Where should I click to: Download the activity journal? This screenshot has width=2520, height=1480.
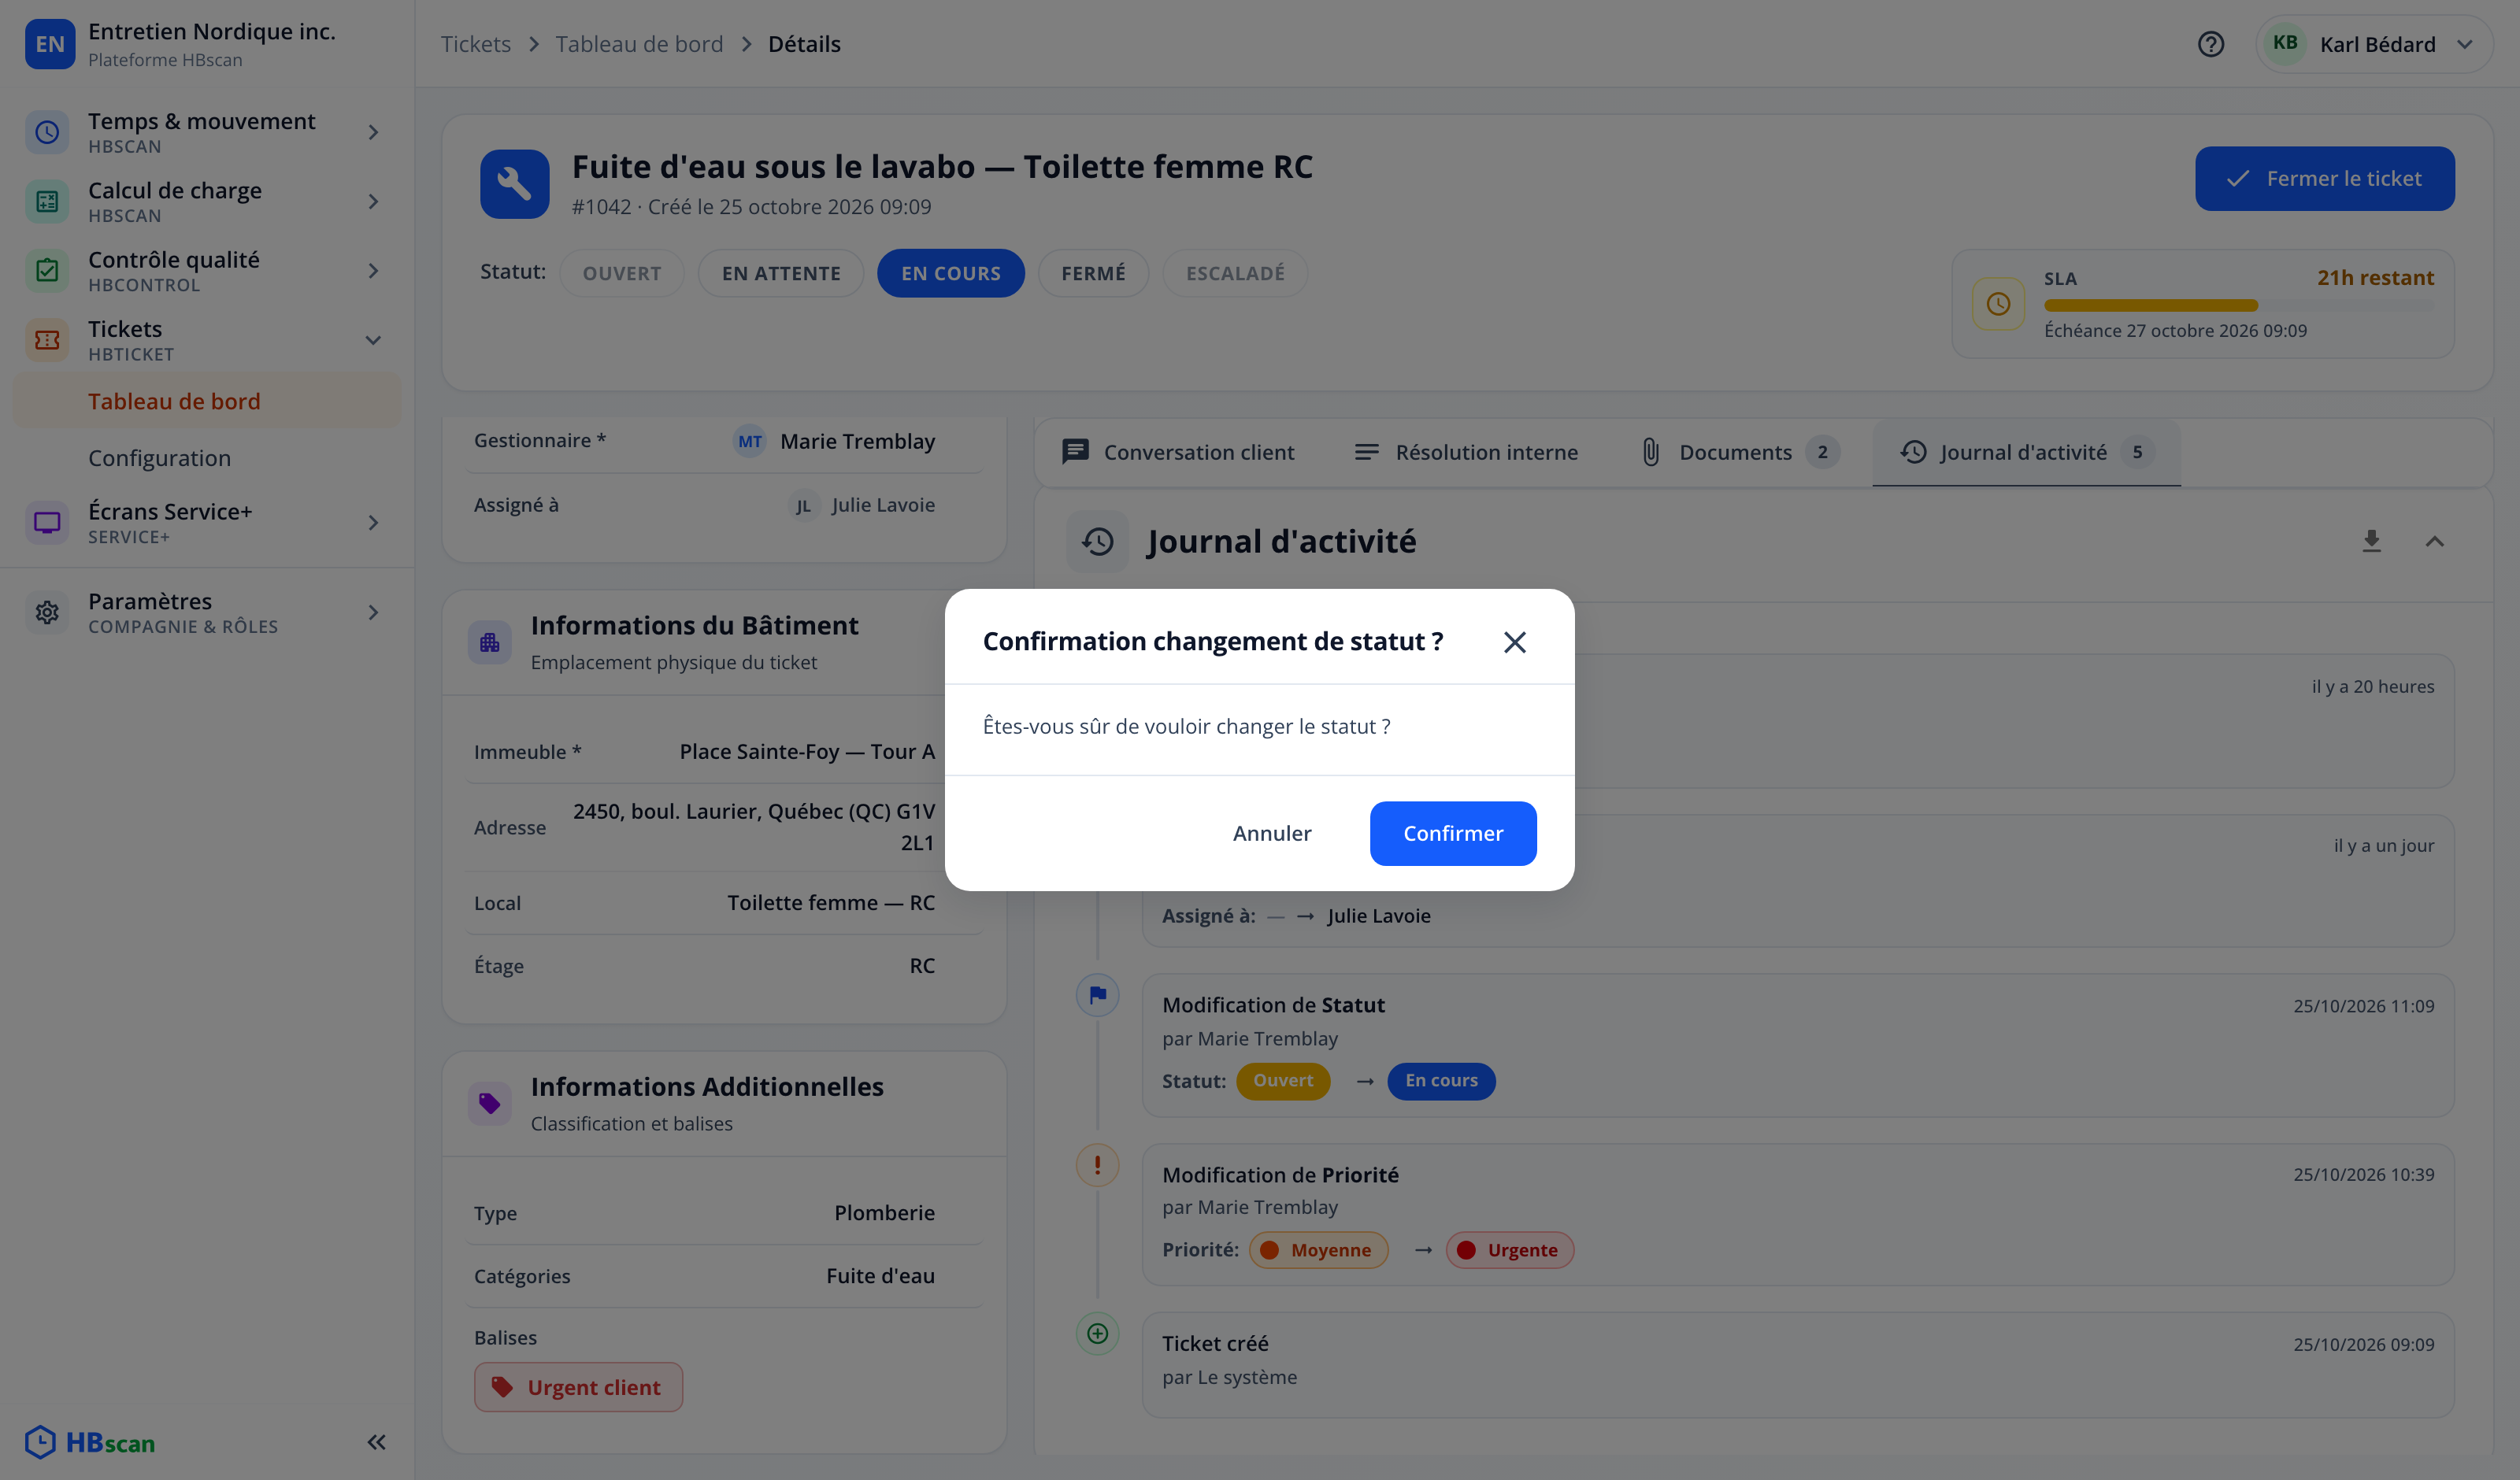point(2371,541)
